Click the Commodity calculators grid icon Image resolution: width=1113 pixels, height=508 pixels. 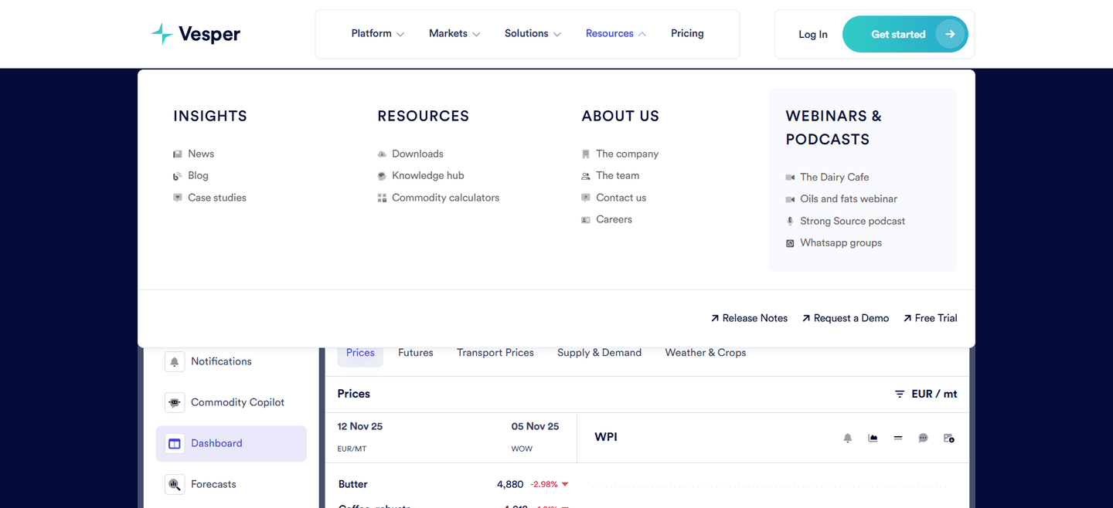[x=382, y=198]
